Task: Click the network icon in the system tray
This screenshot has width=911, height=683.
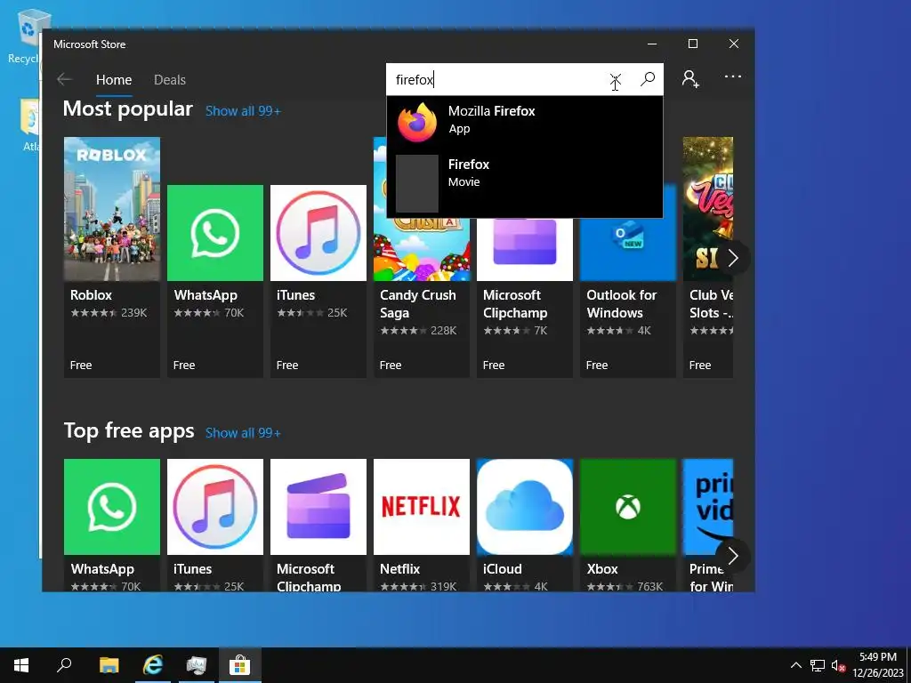Action: point(818,665)
